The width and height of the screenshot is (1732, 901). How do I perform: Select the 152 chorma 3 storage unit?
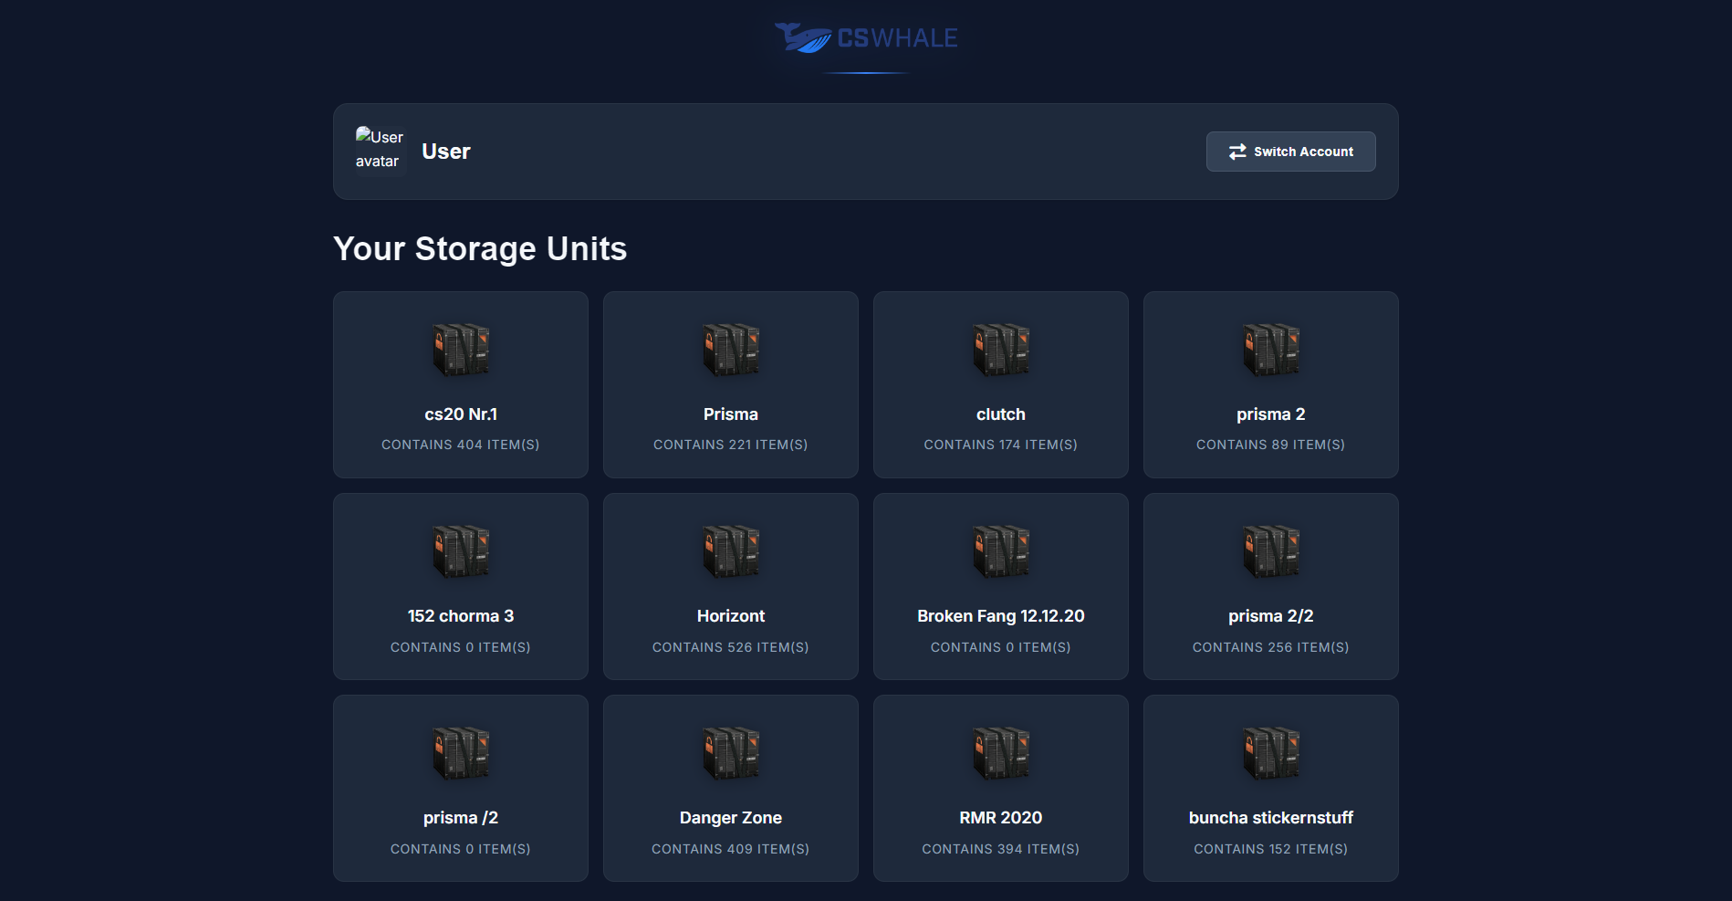coord(460,587)
